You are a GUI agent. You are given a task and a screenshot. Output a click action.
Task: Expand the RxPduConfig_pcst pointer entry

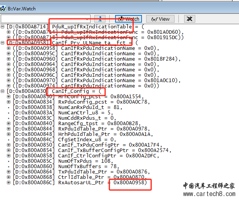9,102
